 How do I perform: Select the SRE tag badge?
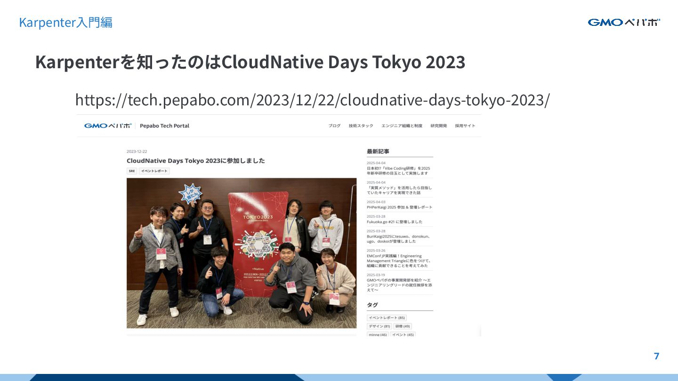[x=132, y=171]
